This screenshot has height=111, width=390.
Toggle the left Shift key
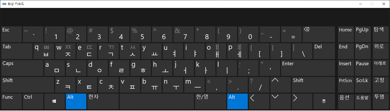(27, 85)
